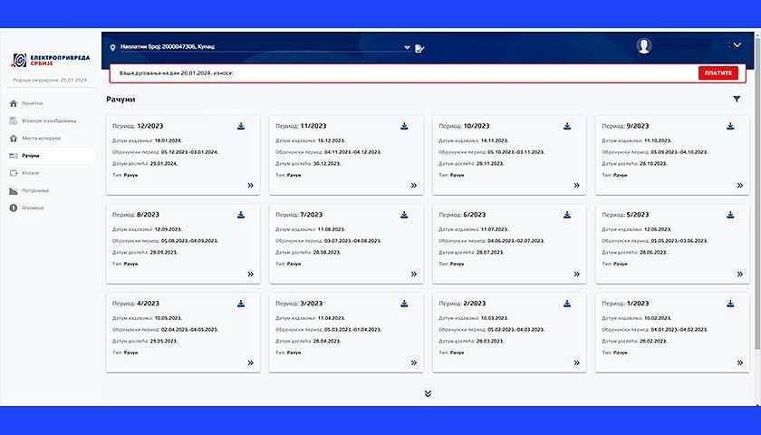
Task: Download the 3/2023 bill
Action: (x=404, y=304)
